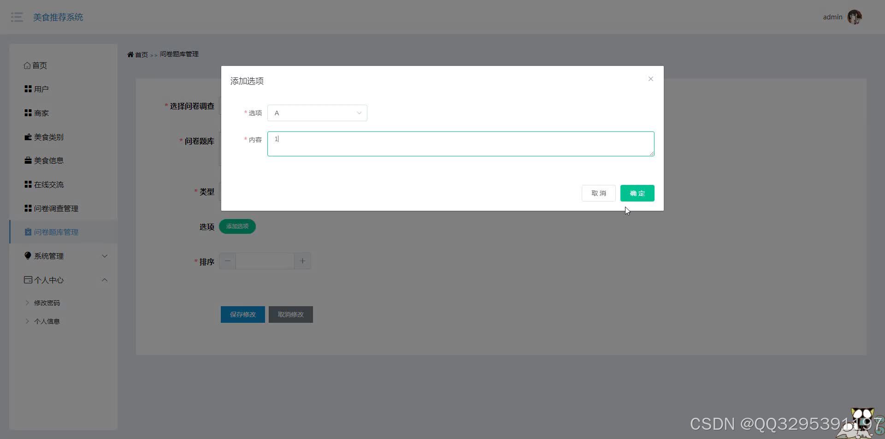Expand the 系统管理 chevron
Image resolution: width=885 pixels, height=439 pixels.
(x=105, y=256)
